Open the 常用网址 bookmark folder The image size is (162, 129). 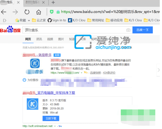click(x=96, y=20)
